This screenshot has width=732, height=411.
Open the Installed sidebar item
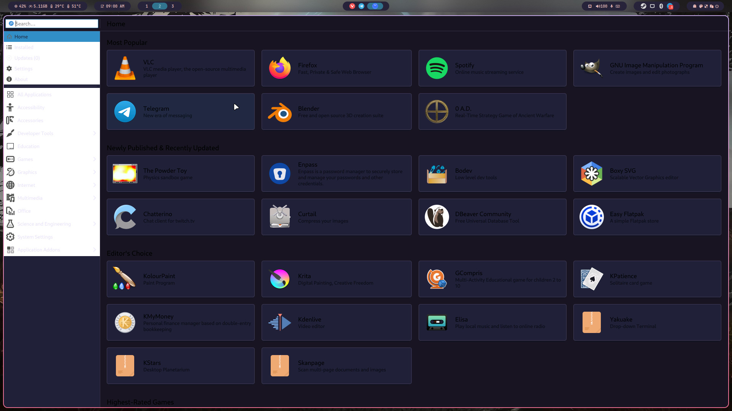click(x=24, y=47)
